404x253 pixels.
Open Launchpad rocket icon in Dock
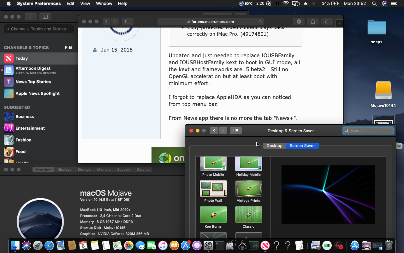coord(38,245)
